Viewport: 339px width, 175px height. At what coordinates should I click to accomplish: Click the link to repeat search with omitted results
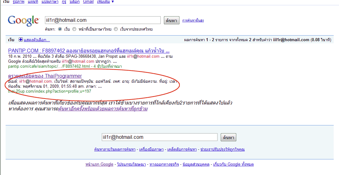(x=103, y=109)
